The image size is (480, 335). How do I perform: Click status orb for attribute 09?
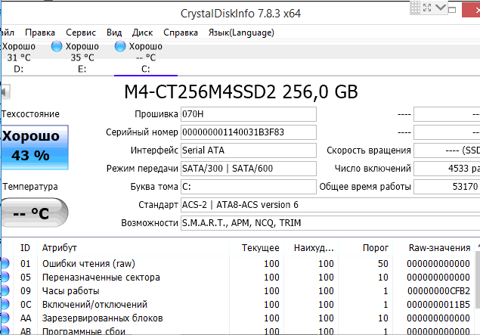pyautogui.click(x=5, y=290)
